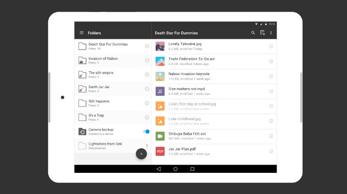
Task: View info for Size matters not.mp4
Action: 271,91
